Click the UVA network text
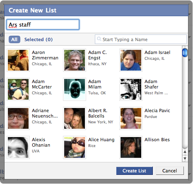Screen dimensions: 193x184 pos(36,151)
